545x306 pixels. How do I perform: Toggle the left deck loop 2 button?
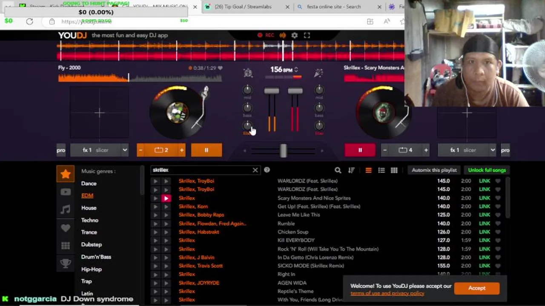pyautogui.click(x=161, y=150)
